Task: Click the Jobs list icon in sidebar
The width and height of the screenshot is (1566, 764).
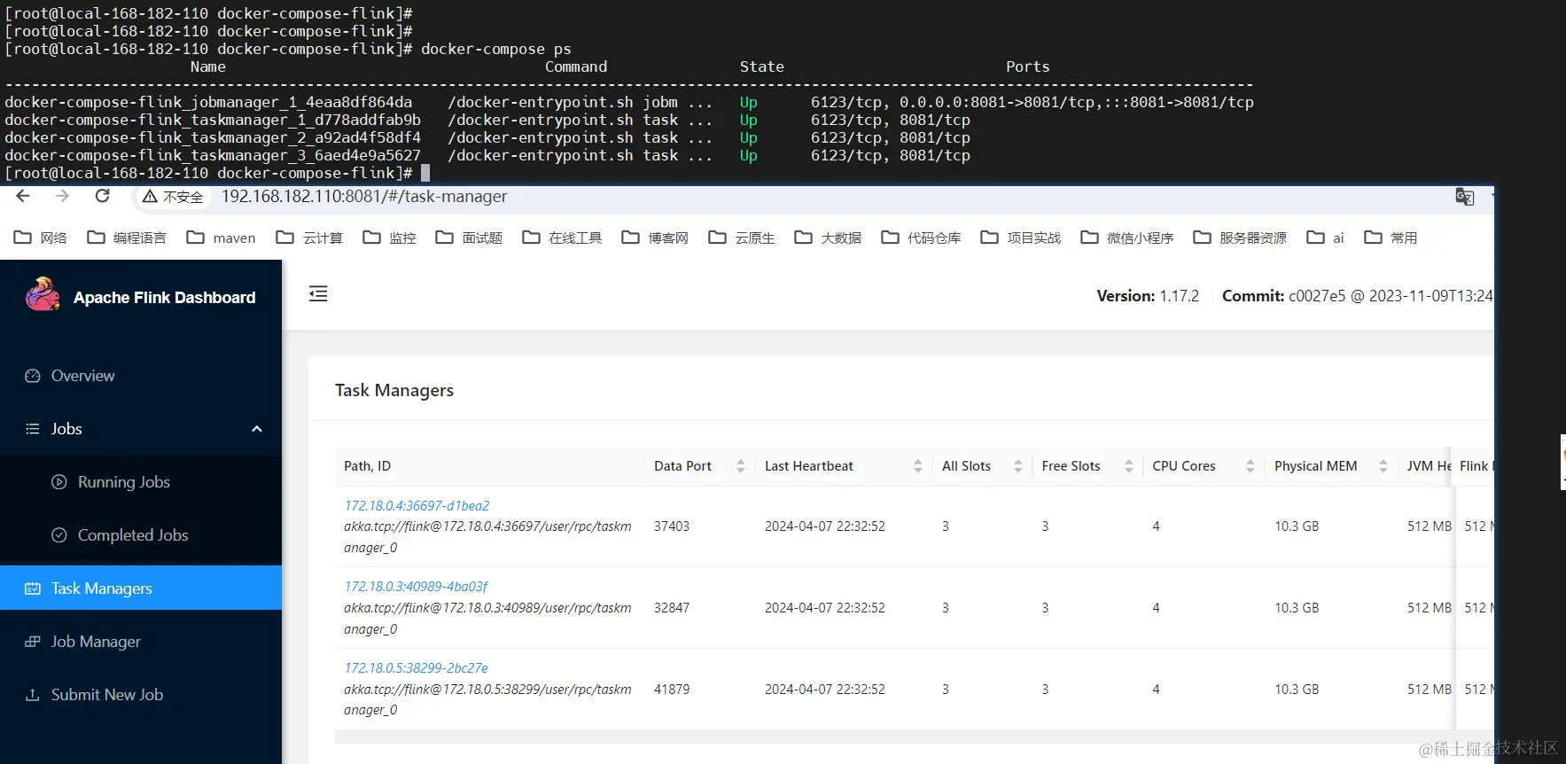Action: tap(33, 429)
